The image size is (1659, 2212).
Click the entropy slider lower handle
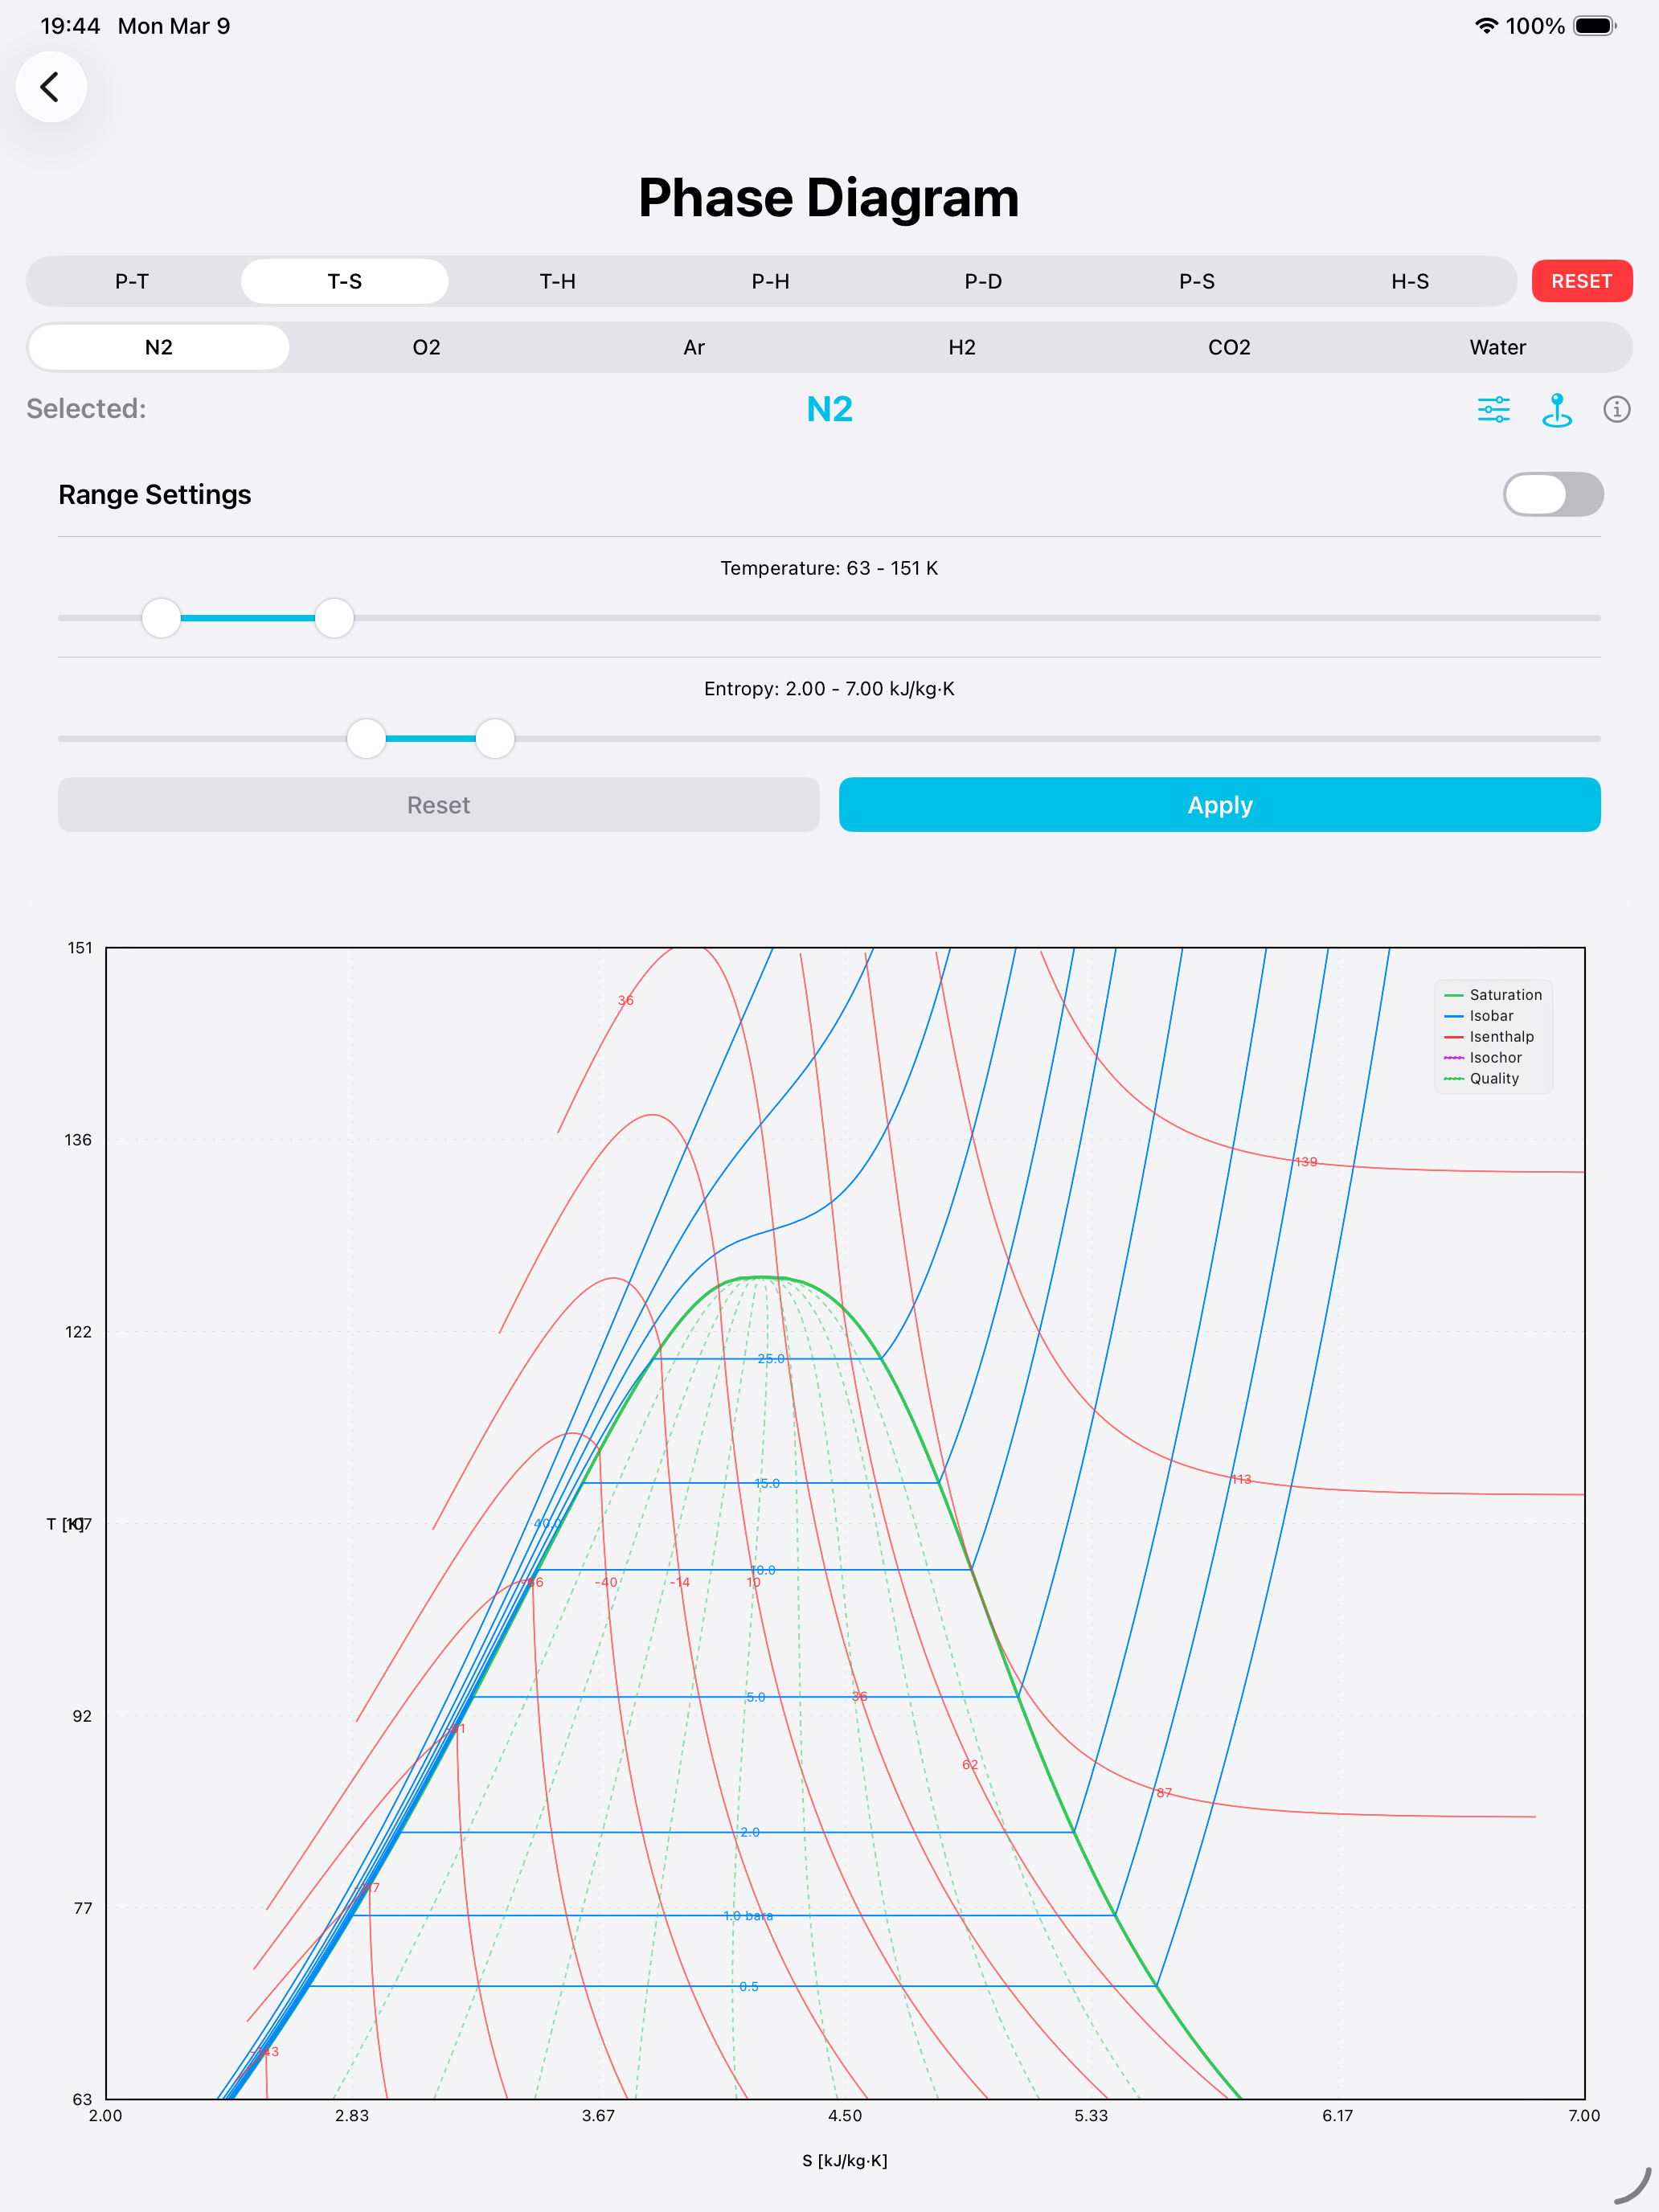[366, 739]
